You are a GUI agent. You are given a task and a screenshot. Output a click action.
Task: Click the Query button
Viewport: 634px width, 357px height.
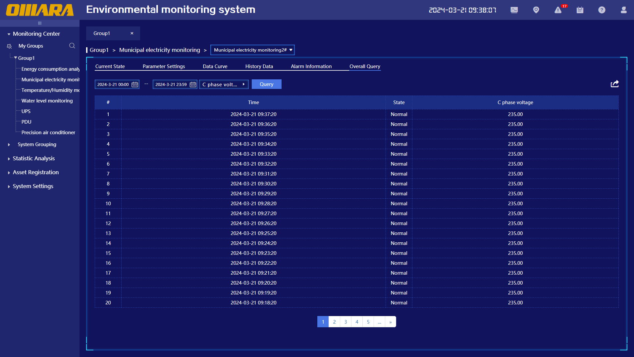tap(266, 84)
